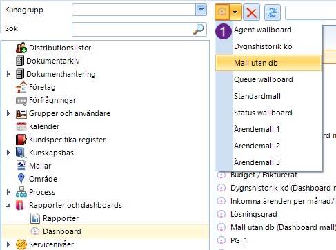Open the Kundgrupp combo box arrow
Viewport: 336px width, 250px height.
coord(201,10)
